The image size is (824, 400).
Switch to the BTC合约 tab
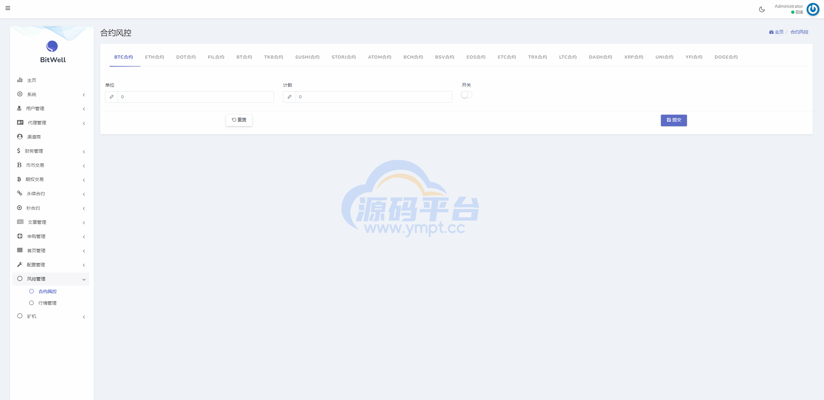click(x=123, y=57)
